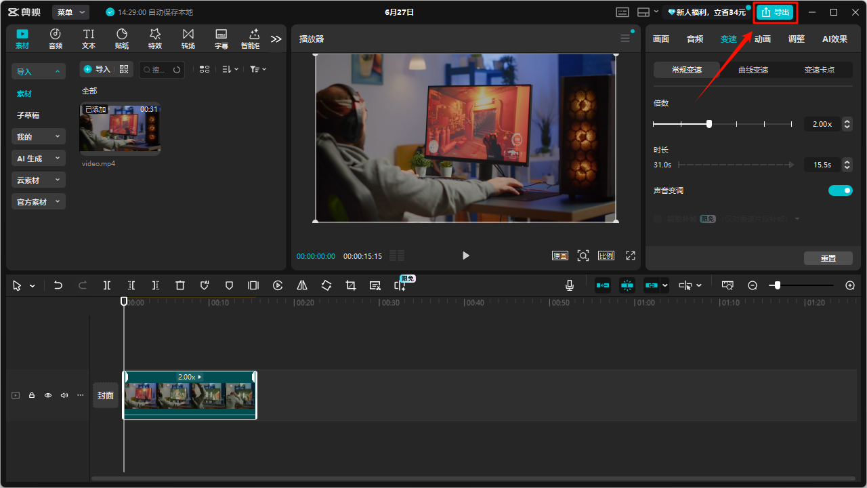Select the split clip tool
The image size is (867, 488).
pyautogui.click(x=107, y=285)
